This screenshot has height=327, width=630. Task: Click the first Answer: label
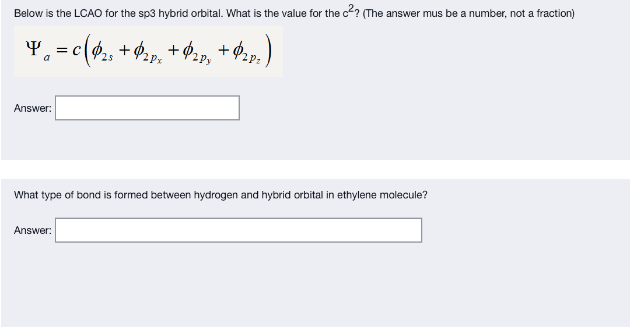[33, 108]
